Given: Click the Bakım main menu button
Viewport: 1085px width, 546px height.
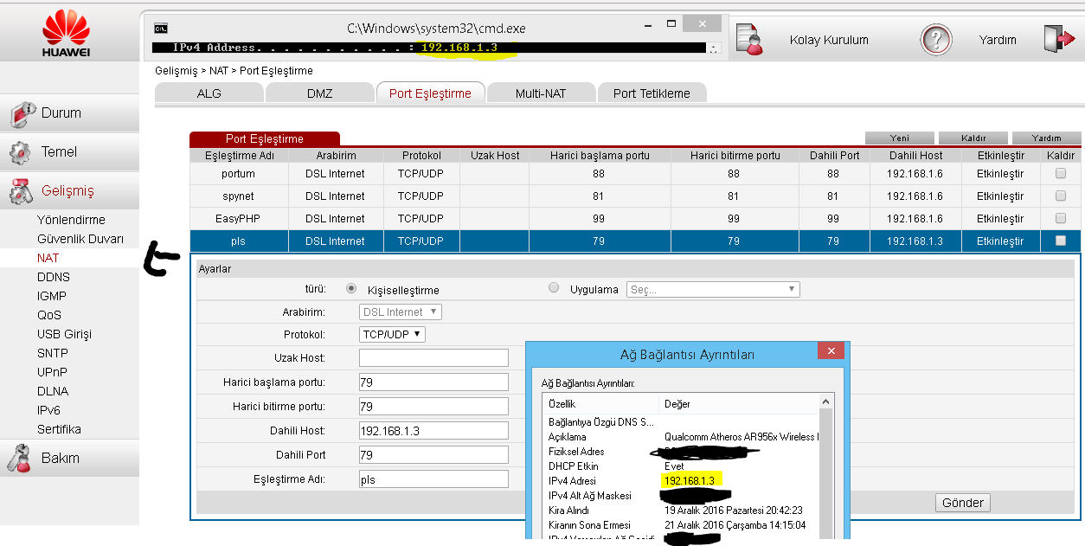Looking at the screenshot, I should (x=69, y=458).
